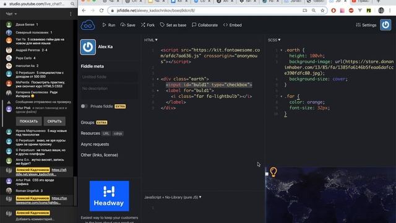Click the pink extension icon
This screenshot has width=396, height=223.
(342, 11)
